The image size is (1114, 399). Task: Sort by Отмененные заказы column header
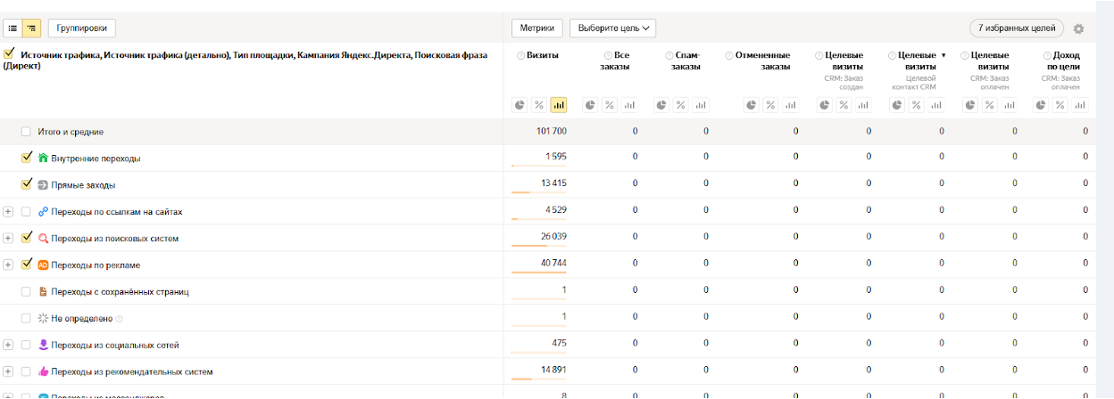coord(761,61)
